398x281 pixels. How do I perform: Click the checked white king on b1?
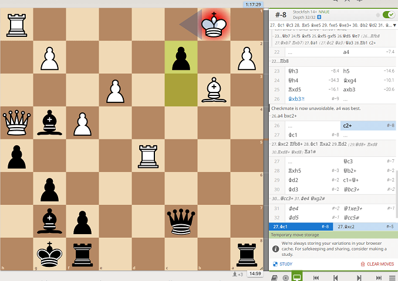click(x=214, y=25)
